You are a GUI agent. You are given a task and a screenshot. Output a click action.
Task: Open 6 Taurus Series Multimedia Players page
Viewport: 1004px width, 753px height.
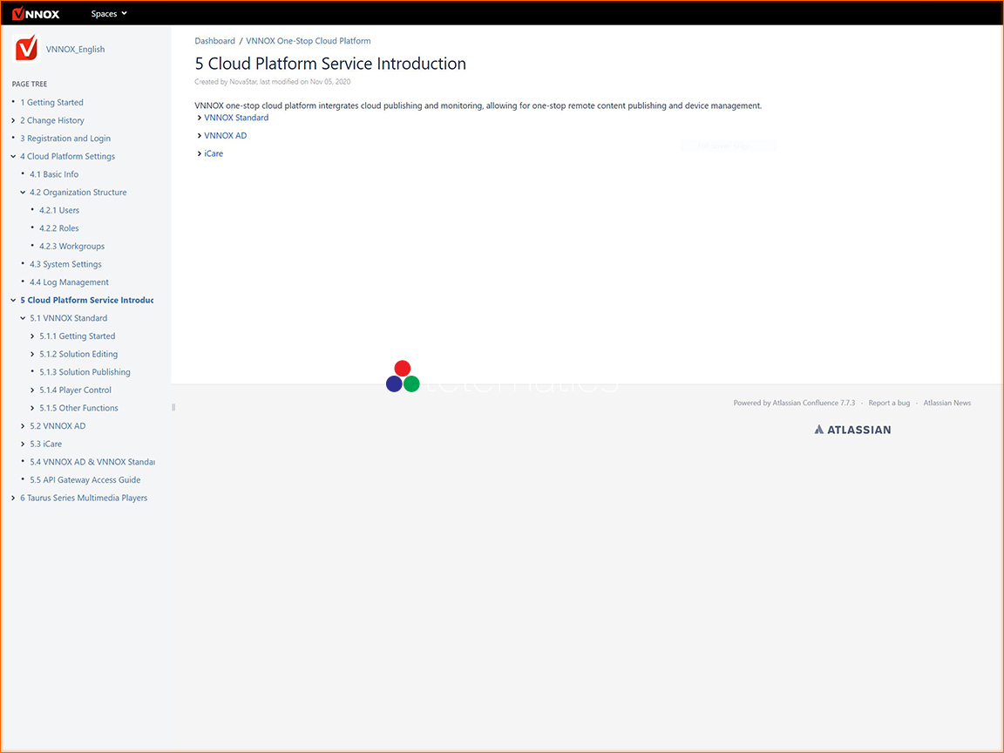84,498
